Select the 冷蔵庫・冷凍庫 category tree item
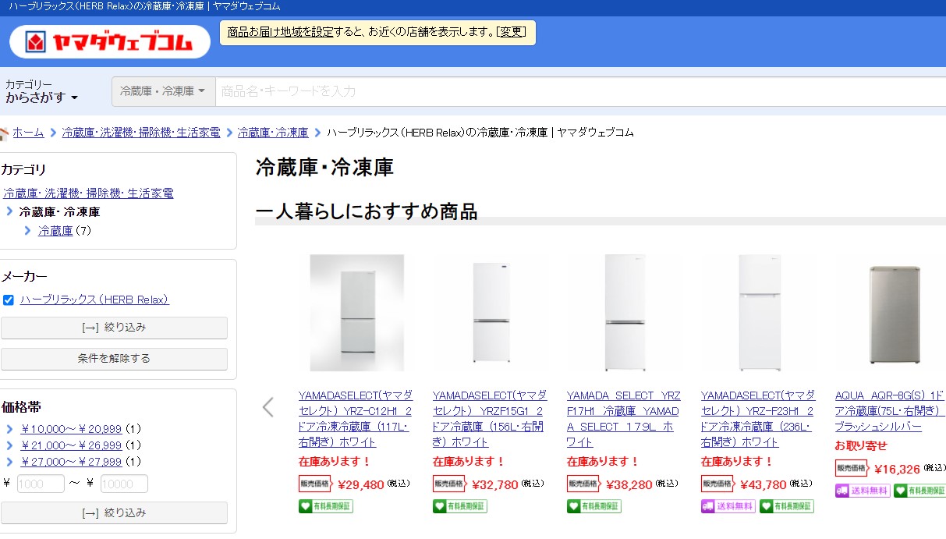Viewport: 946px width, 539px height. pos(59,211)
